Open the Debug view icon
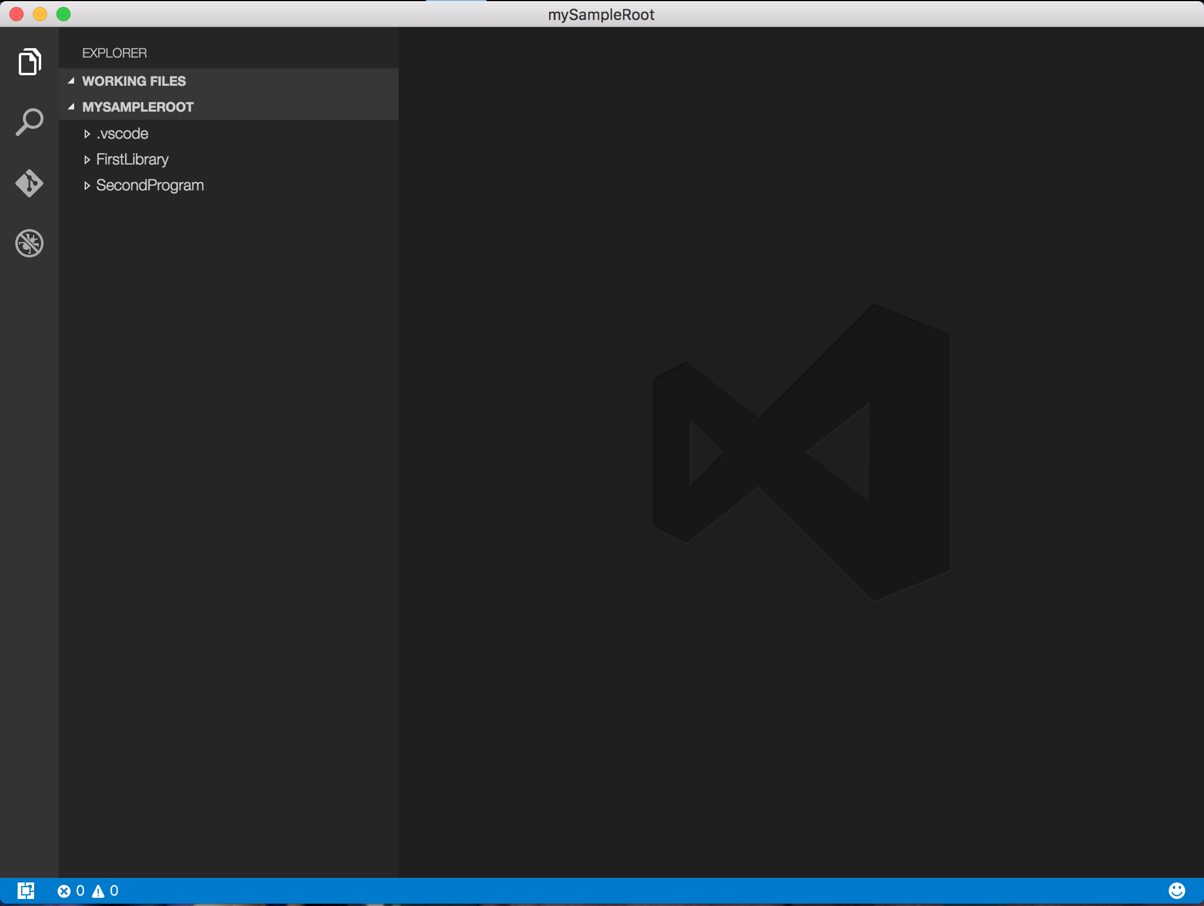 (x=29, y=243)
